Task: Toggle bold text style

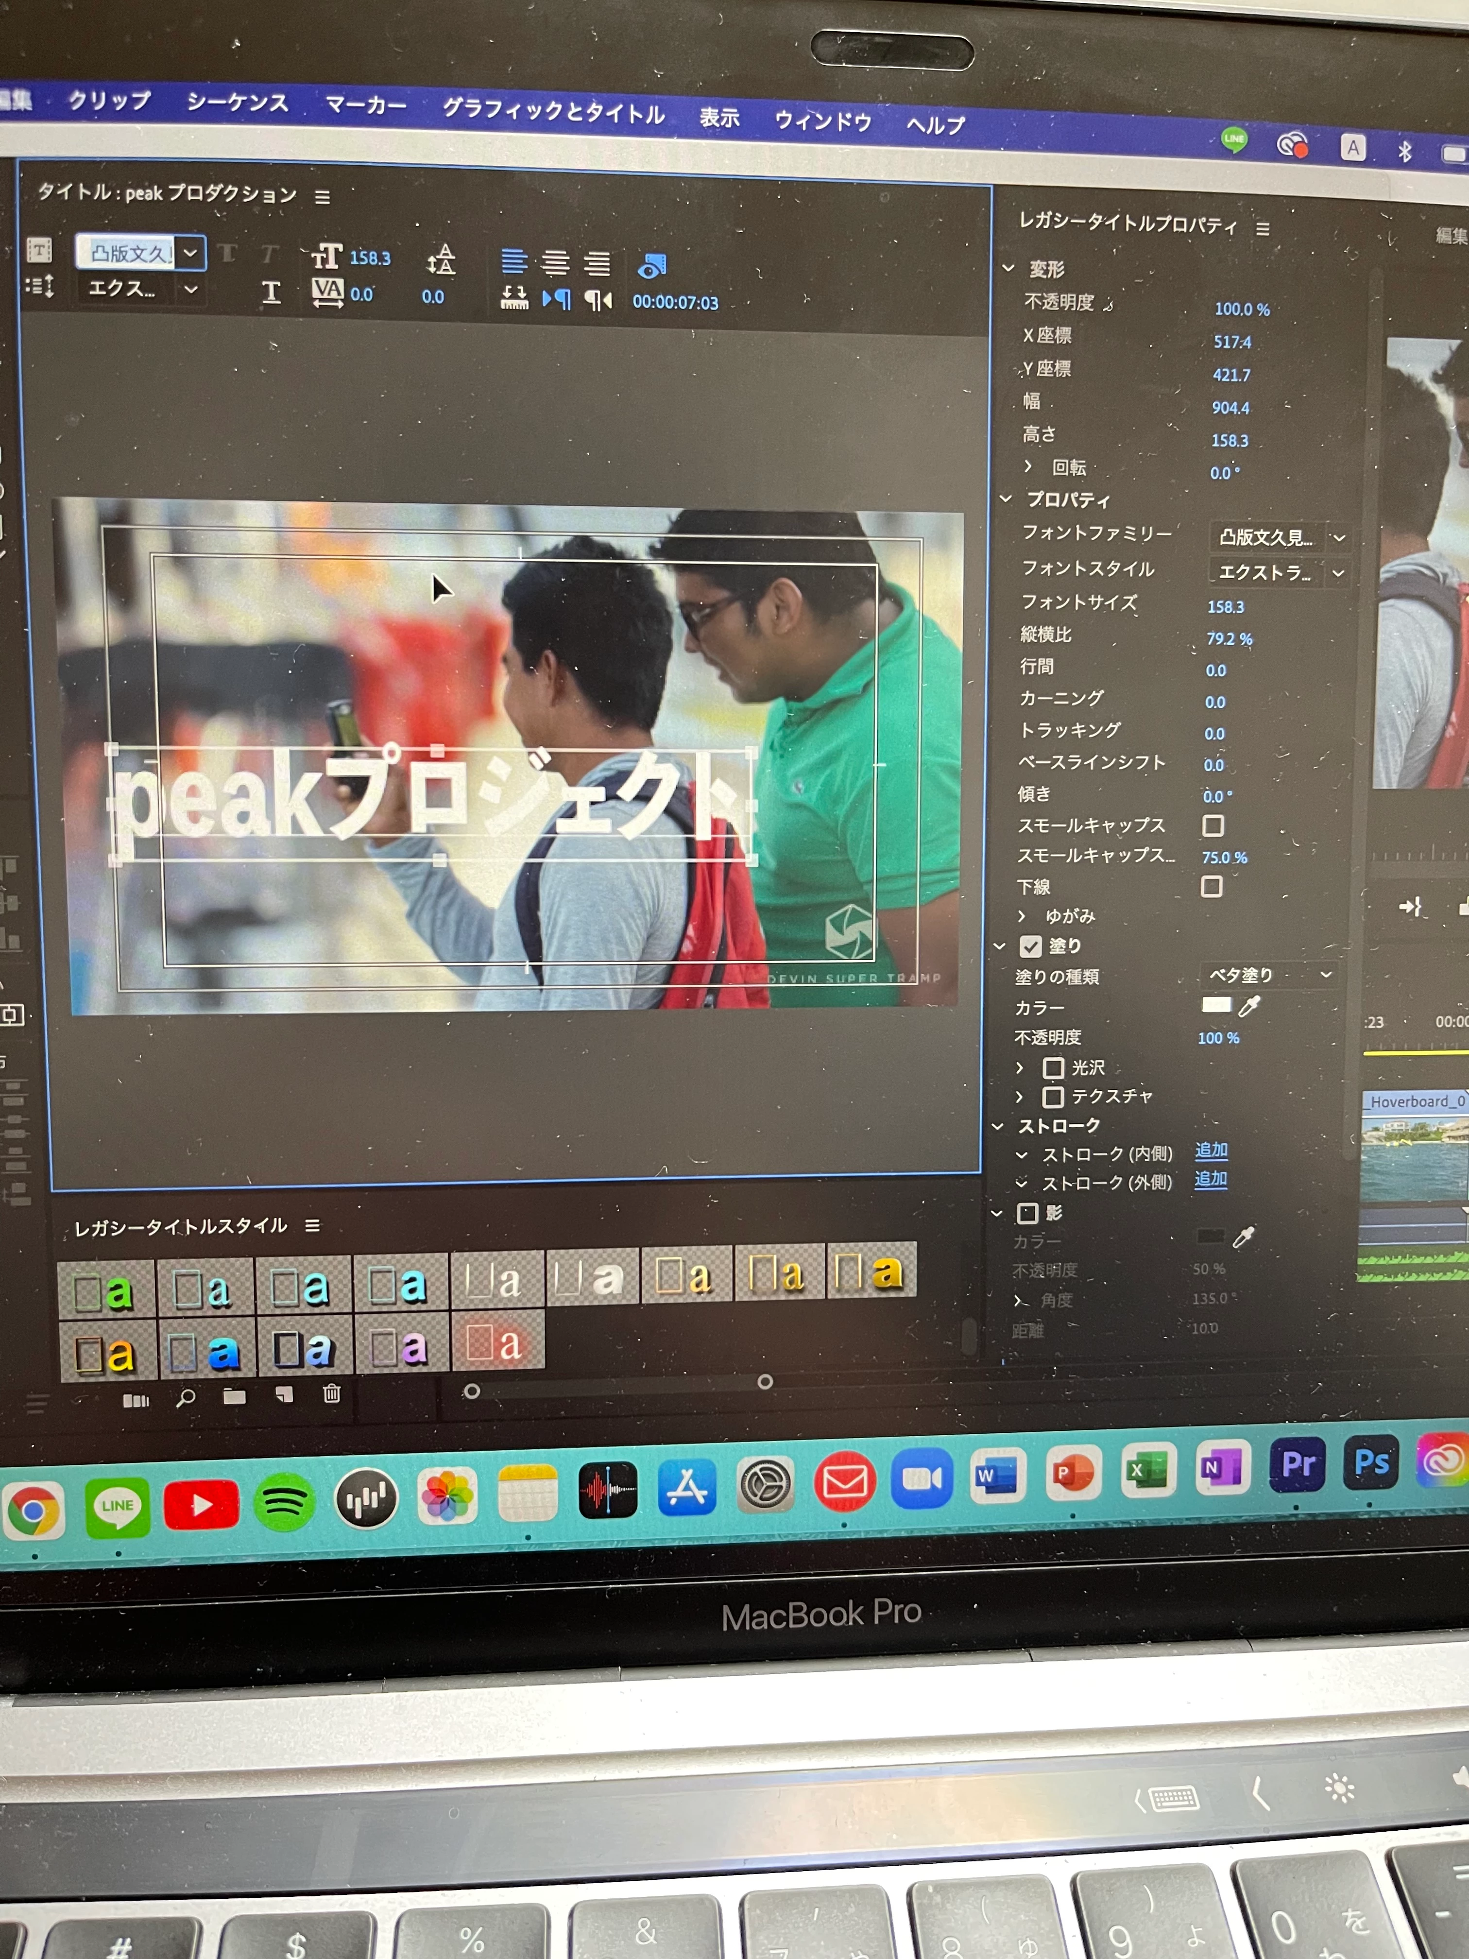Action: coord(227,254)
